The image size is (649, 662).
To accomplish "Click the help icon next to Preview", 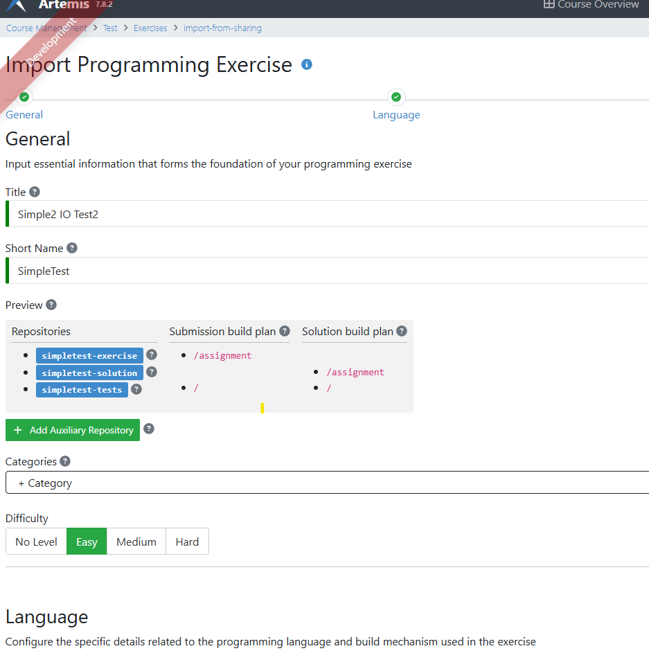I will pos(51,305).
